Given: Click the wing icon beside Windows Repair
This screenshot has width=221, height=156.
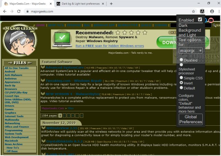Looking at the screenshot, I should click(x=43, y=80).
